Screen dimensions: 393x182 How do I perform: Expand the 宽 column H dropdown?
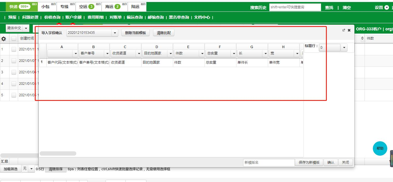coord(297,54)
